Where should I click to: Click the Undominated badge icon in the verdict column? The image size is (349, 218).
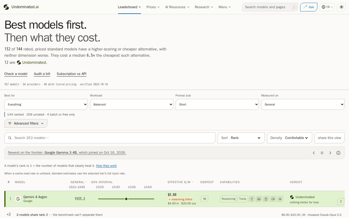(x=292, y=197)
